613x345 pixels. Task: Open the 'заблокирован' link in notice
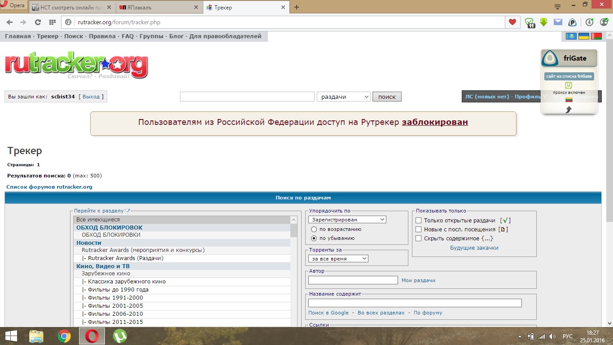click(435, 122)
